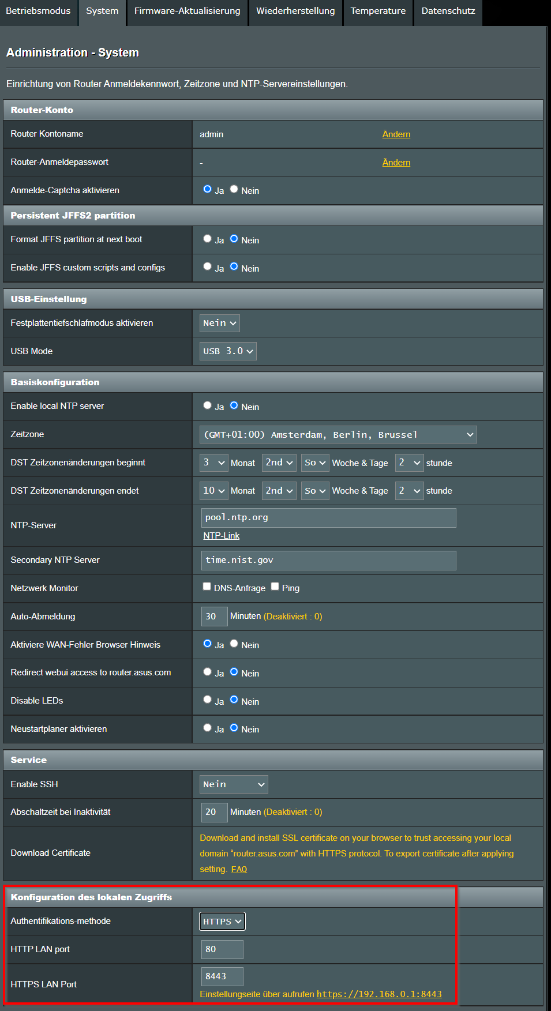Select Nein for Anmelde-Captcha aktivieren
This screenshot has width=551, height=1011.
234,189
